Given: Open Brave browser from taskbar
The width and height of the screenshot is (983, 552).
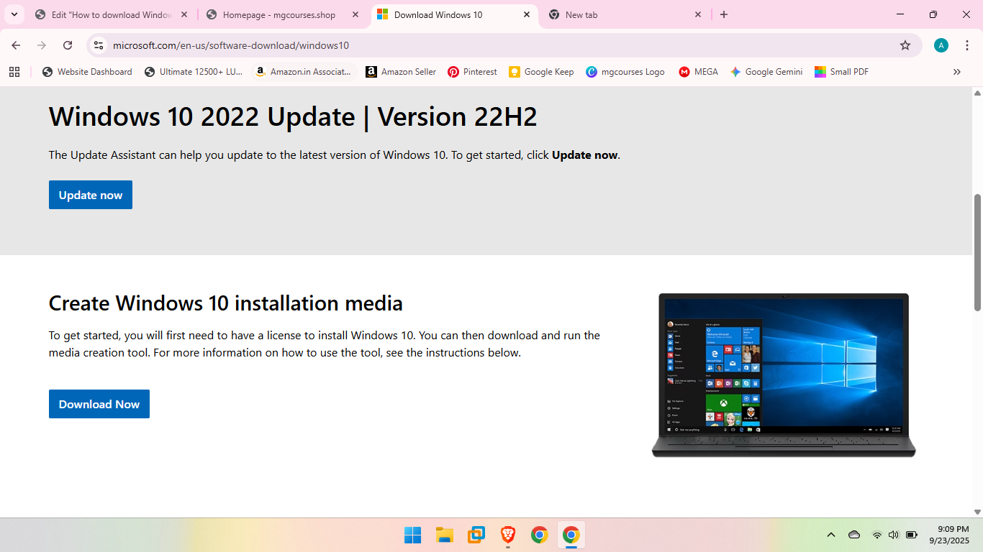Looking at the screenshot, I should [508, 535].
